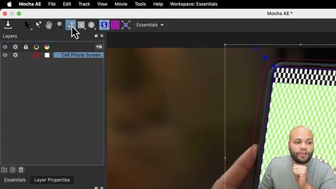The height and width of the screenshot is (189, 336).
Task: Click the duplicate layer icon
Action: pyautogui.click(x=13, y=170)
